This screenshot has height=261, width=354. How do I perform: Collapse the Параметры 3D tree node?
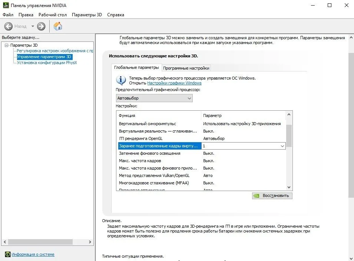[6, 45]
